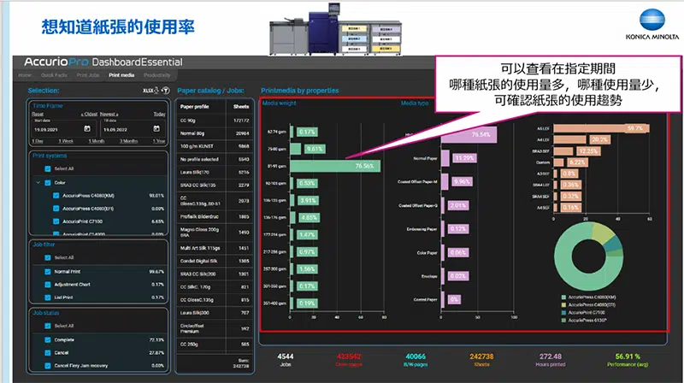Screen dimensions: 684x383
Task: Toggle Job filter Select All checkbox
Action: 48,258
